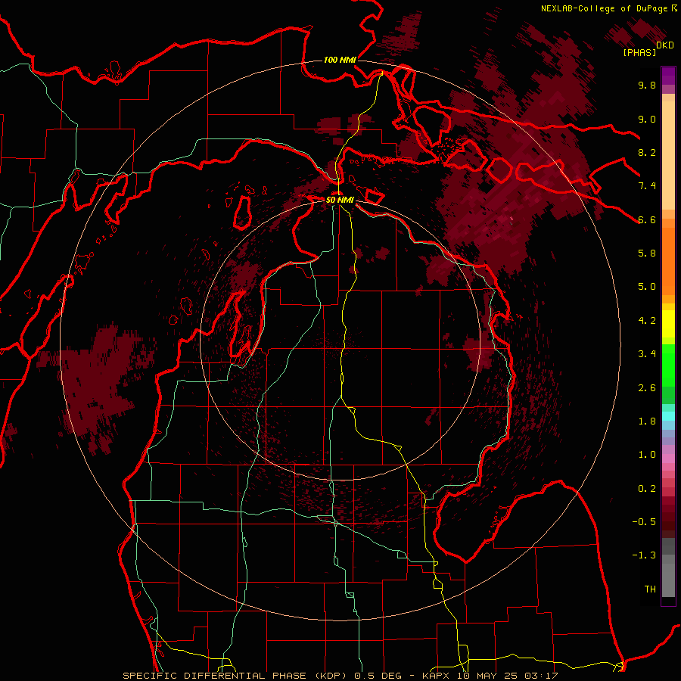Pick the orange segment of the color bar
The height and width of the screenshot is (681, 681).
tap(668, 262)
